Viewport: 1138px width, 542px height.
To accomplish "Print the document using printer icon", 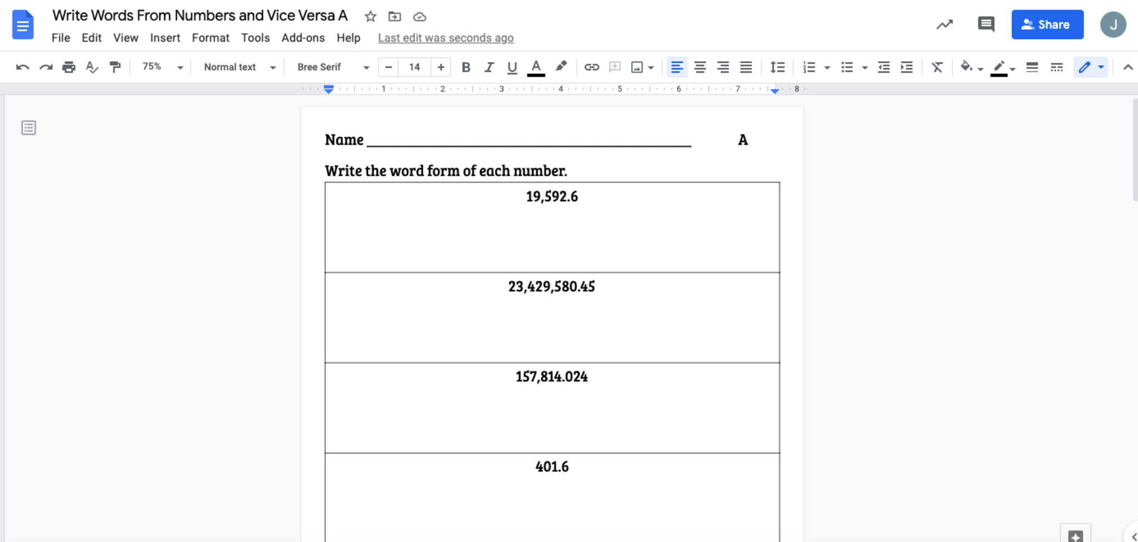I will 68,67.
